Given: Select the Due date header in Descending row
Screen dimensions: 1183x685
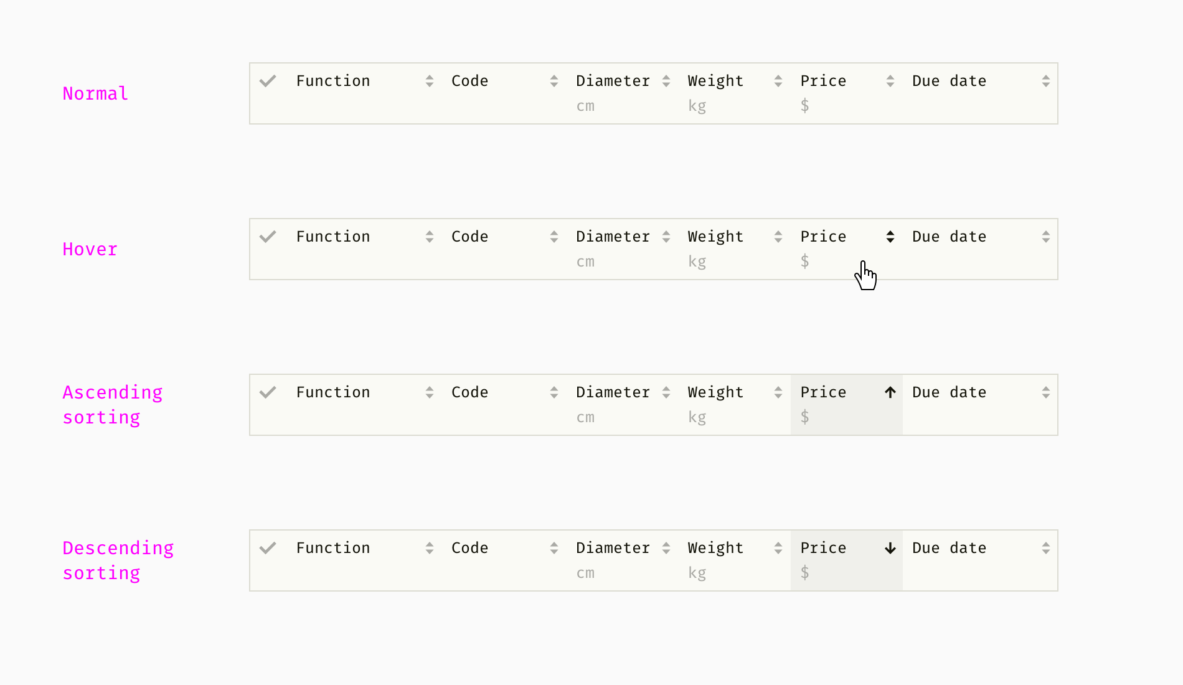Looking at the screenshot, I should point(949,548).
